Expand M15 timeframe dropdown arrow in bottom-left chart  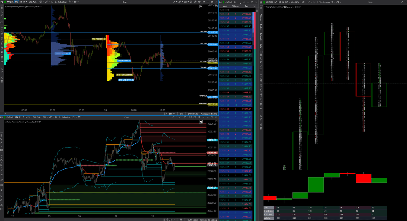(x=31, y=117)
